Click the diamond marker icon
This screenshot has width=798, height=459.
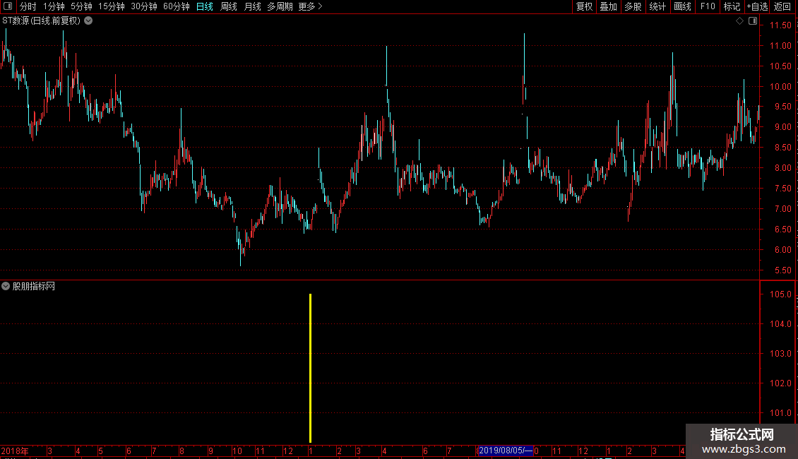click(x=739, y=21)
